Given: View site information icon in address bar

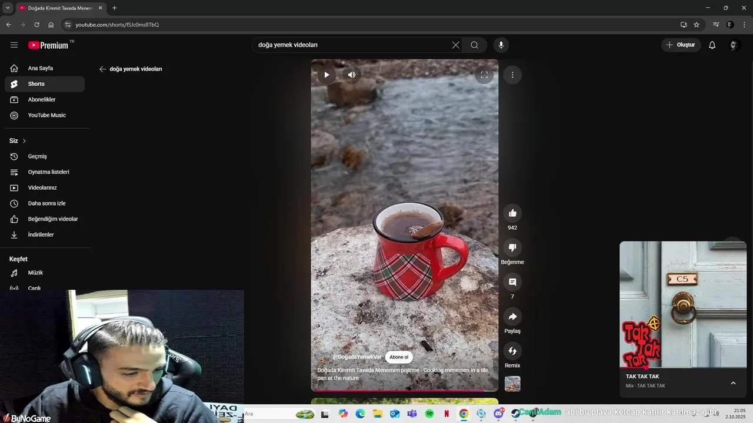Looking at the screenshot, I should (x=68, y=25).
